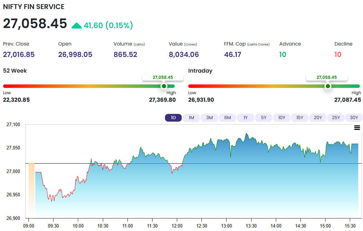
Task: Switch chart to 6M range
Action: coord(228,117)
